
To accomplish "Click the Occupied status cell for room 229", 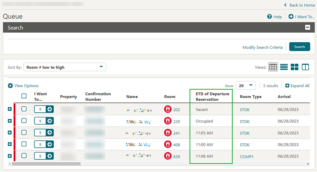I will pos(204,121).
